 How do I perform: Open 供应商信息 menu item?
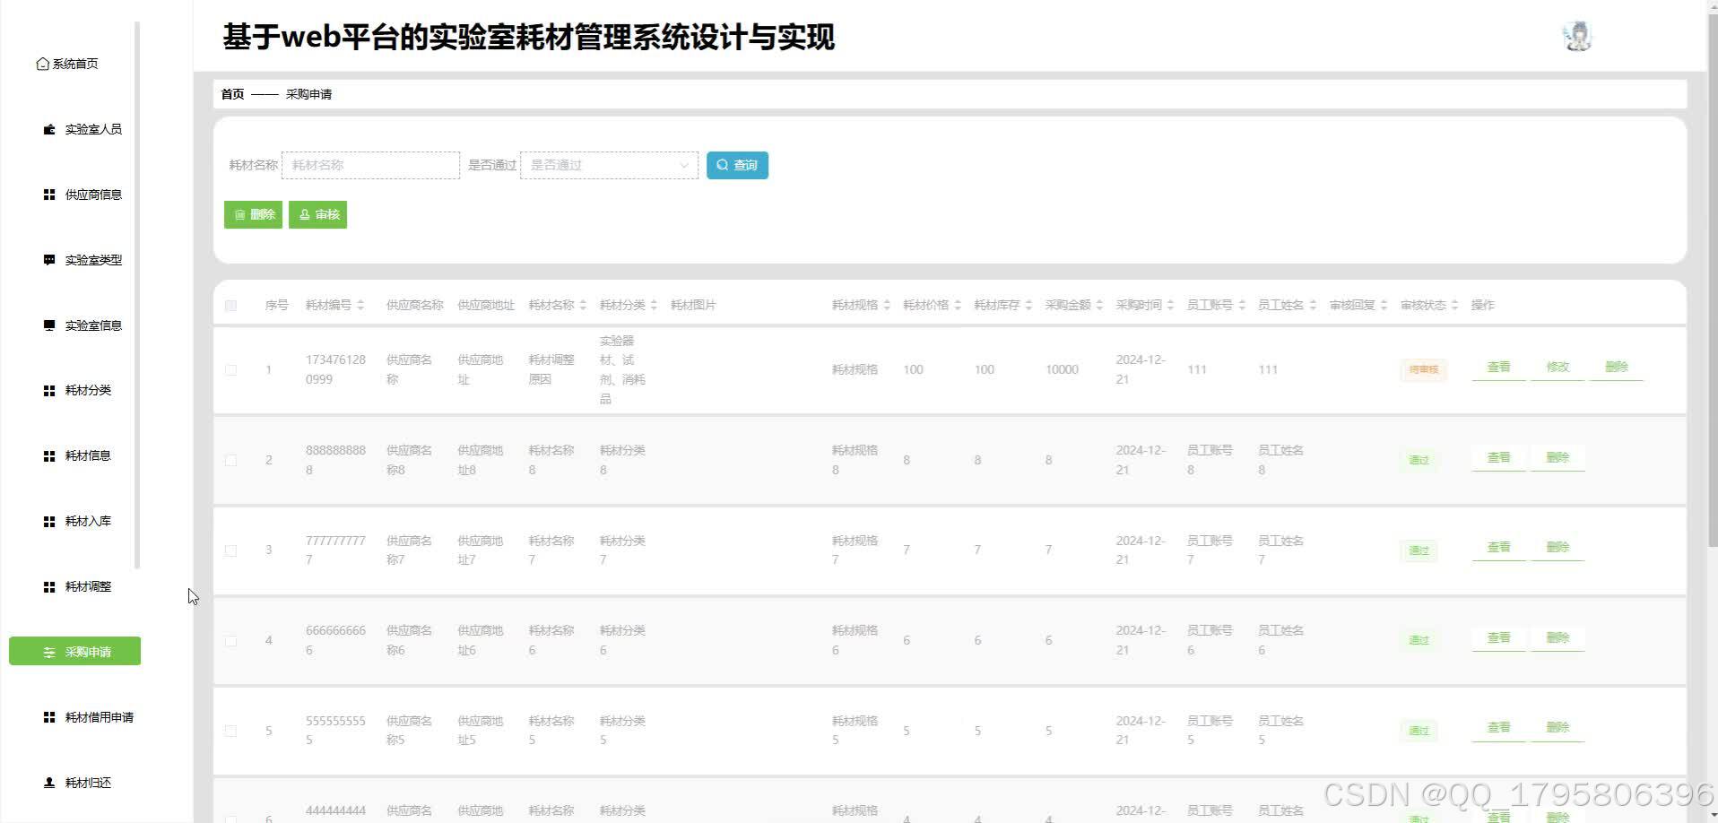point(93,195)
